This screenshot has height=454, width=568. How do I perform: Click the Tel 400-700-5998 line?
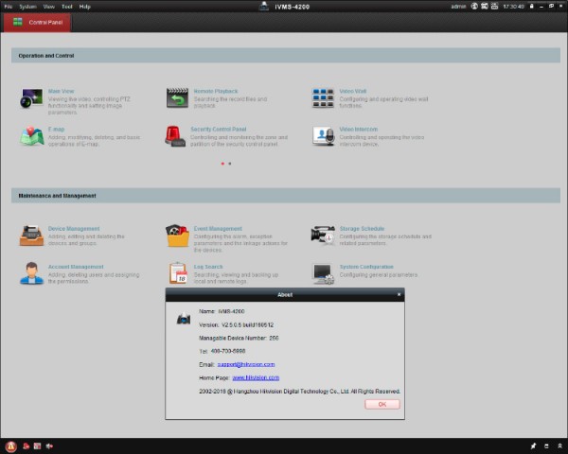click(x=222, y=351)
